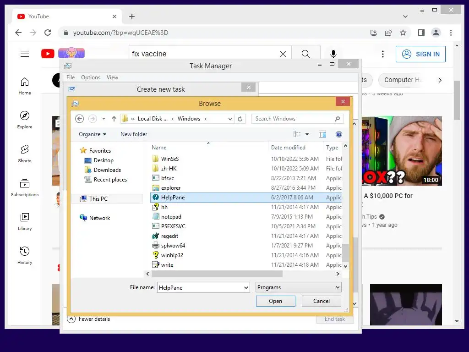
Task: Click YouTube search magnifier button
Action: pos(305,54)
